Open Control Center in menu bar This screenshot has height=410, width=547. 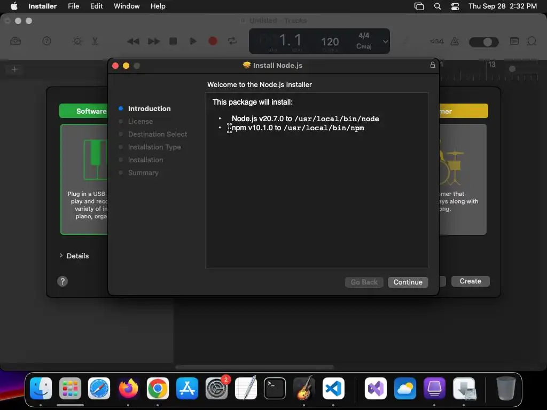pyautogui.click(x=455, y=6)
